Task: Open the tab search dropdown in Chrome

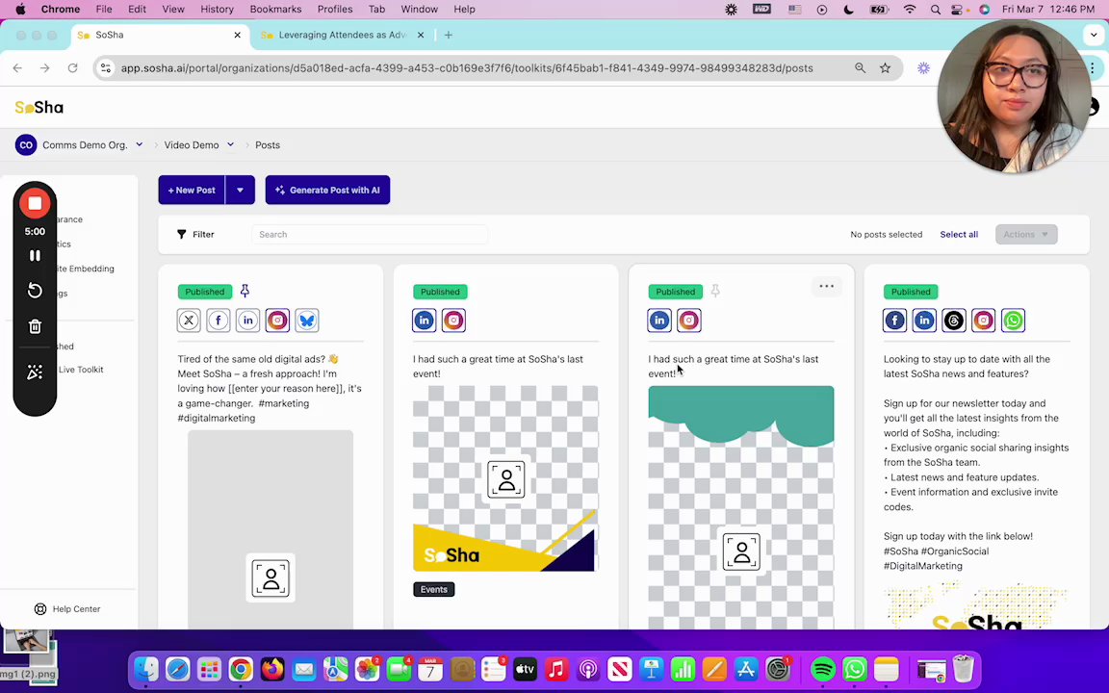Action: (x=1094, y=35)
